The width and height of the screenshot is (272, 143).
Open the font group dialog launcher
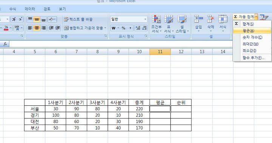[22, 36]
